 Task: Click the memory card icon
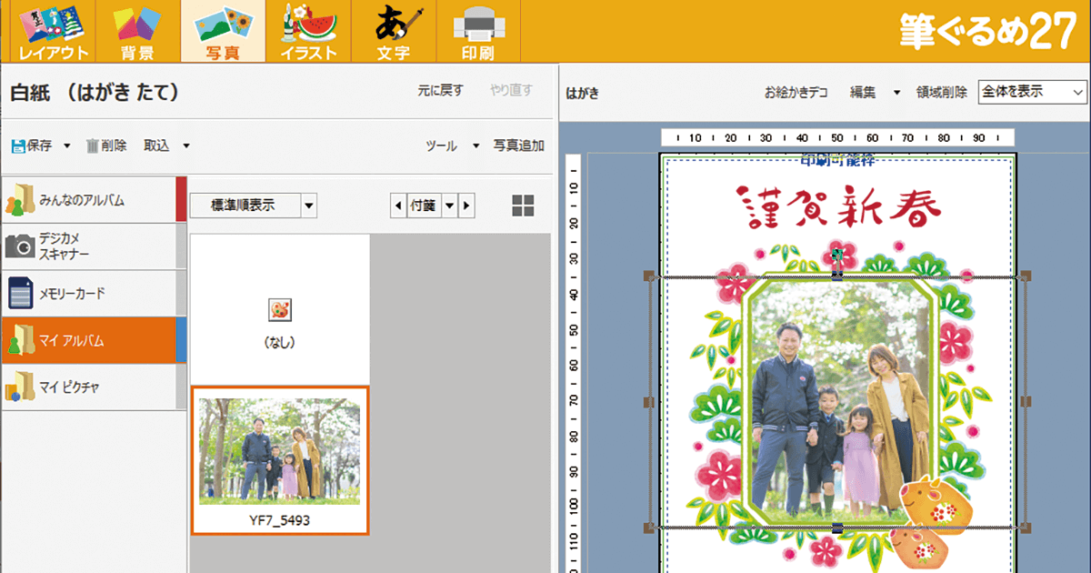pyautogui.click(x=19, y=293)
